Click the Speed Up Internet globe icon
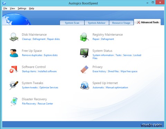Viewport: 166px width, 129px height. [x=84, y=85]
